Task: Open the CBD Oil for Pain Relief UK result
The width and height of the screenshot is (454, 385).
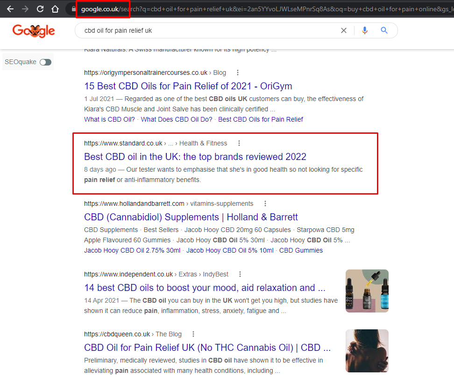Action: point(207,347)
